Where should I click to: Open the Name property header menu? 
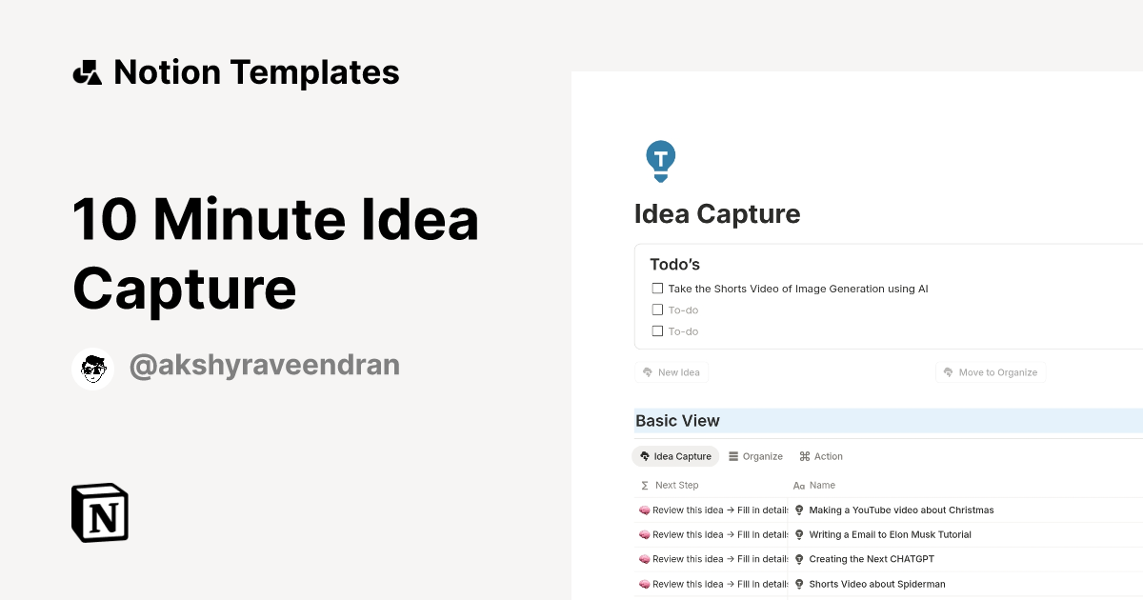click(821, 485)
